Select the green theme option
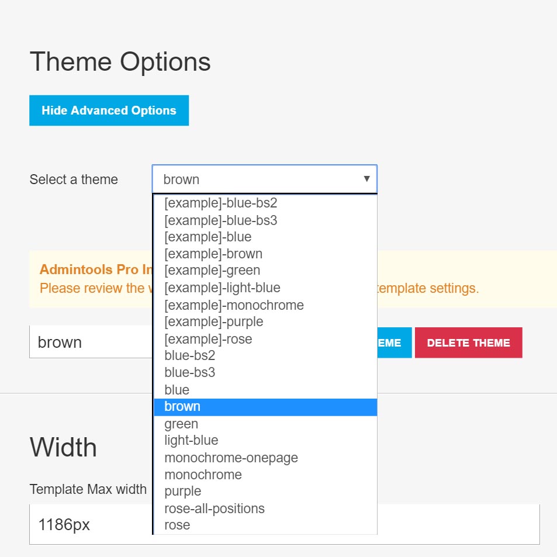 (x=265, y=424)
